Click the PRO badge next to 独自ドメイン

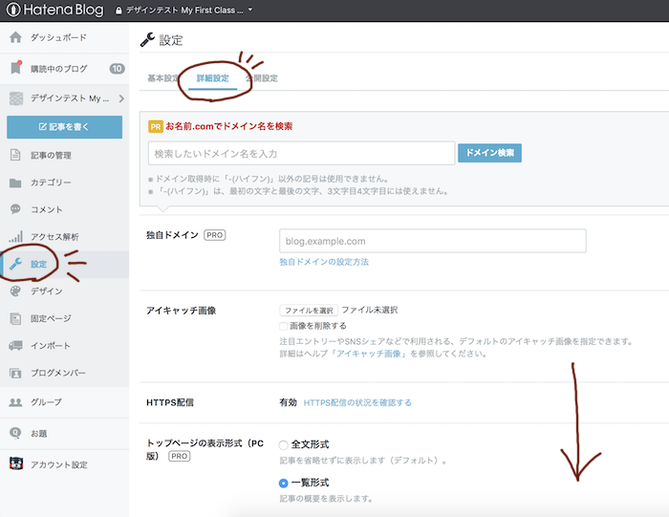215,235
